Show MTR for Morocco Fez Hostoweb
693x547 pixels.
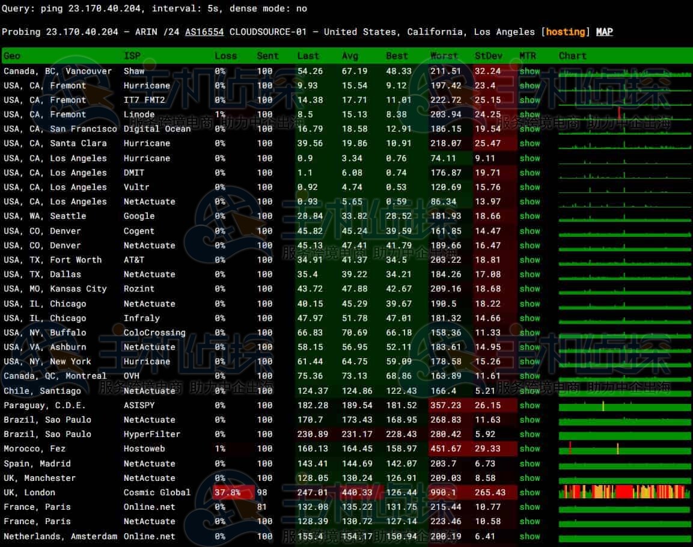coord(530,448)
